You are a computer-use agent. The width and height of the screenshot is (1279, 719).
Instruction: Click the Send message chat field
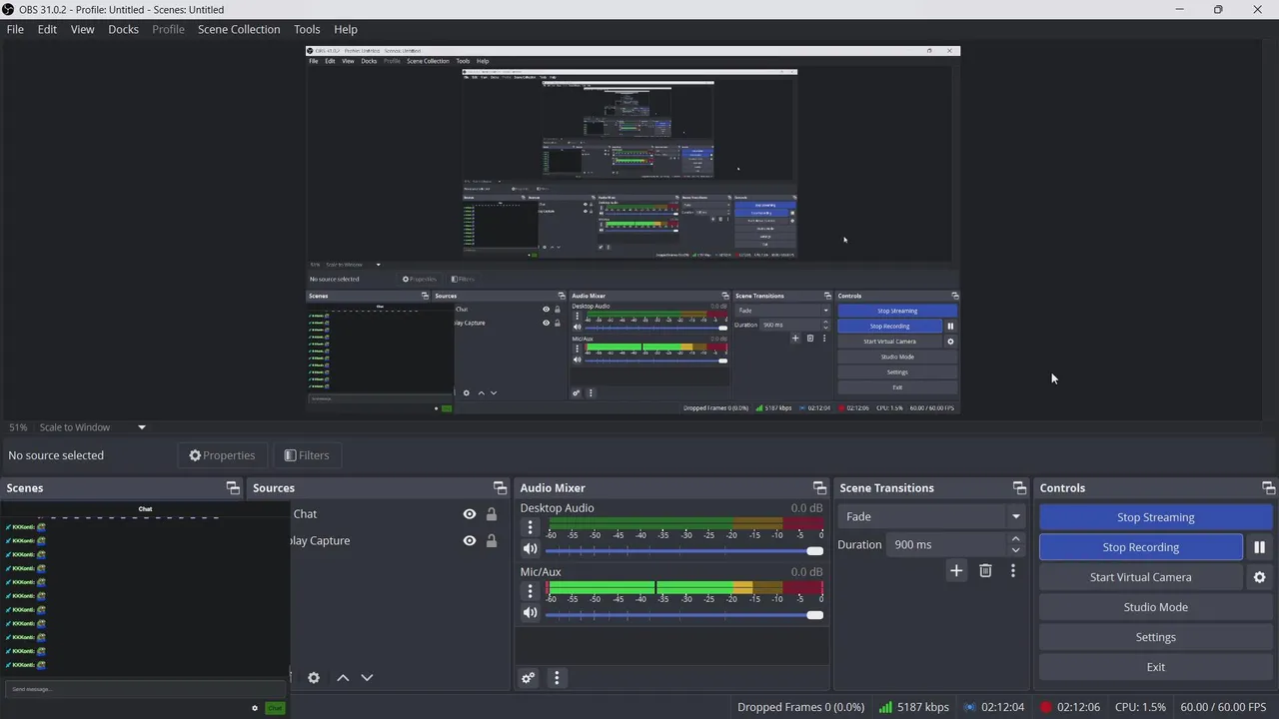pyautogui.click(x=145, y=689)
